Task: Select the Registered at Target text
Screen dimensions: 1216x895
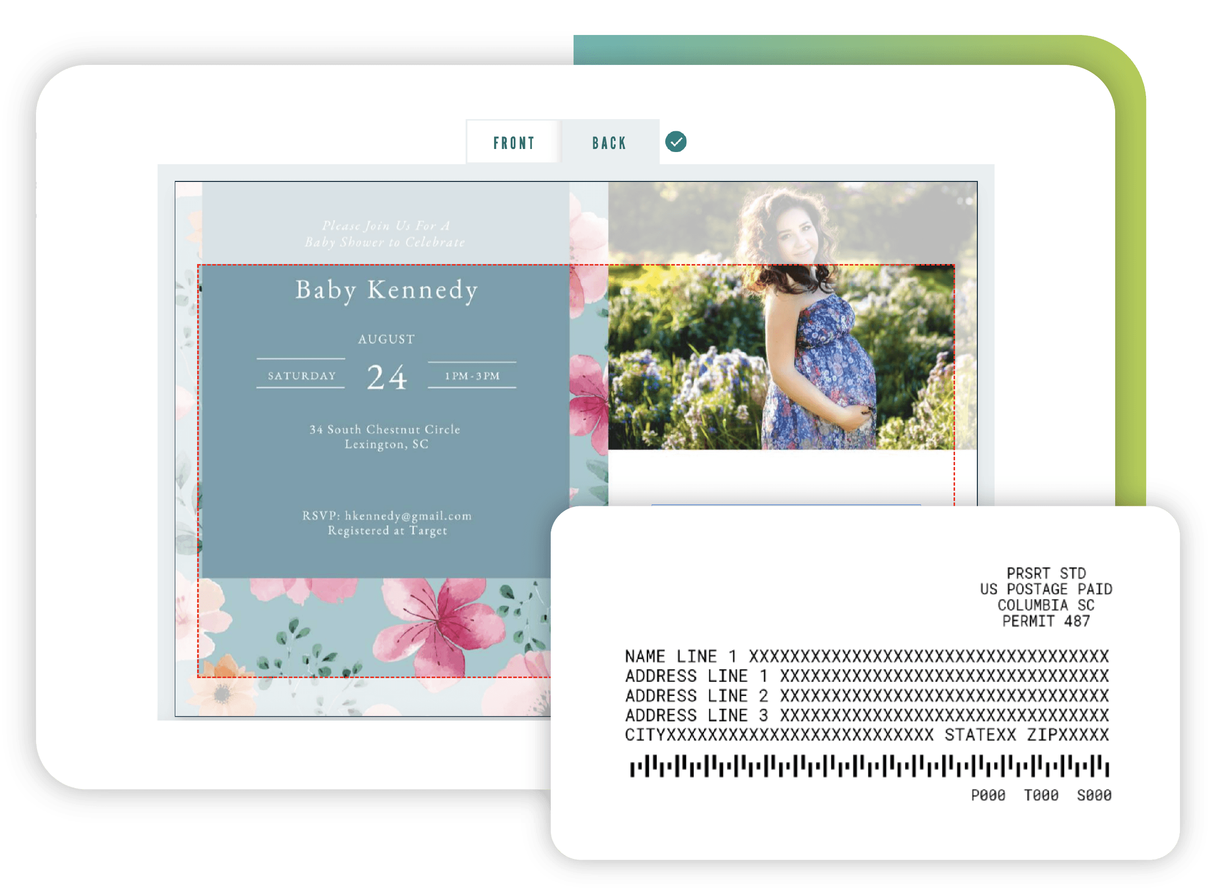Action: coord(387,531)
